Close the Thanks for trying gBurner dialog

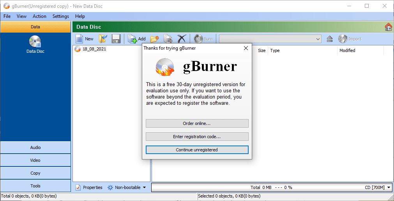[x=246, y=49]
